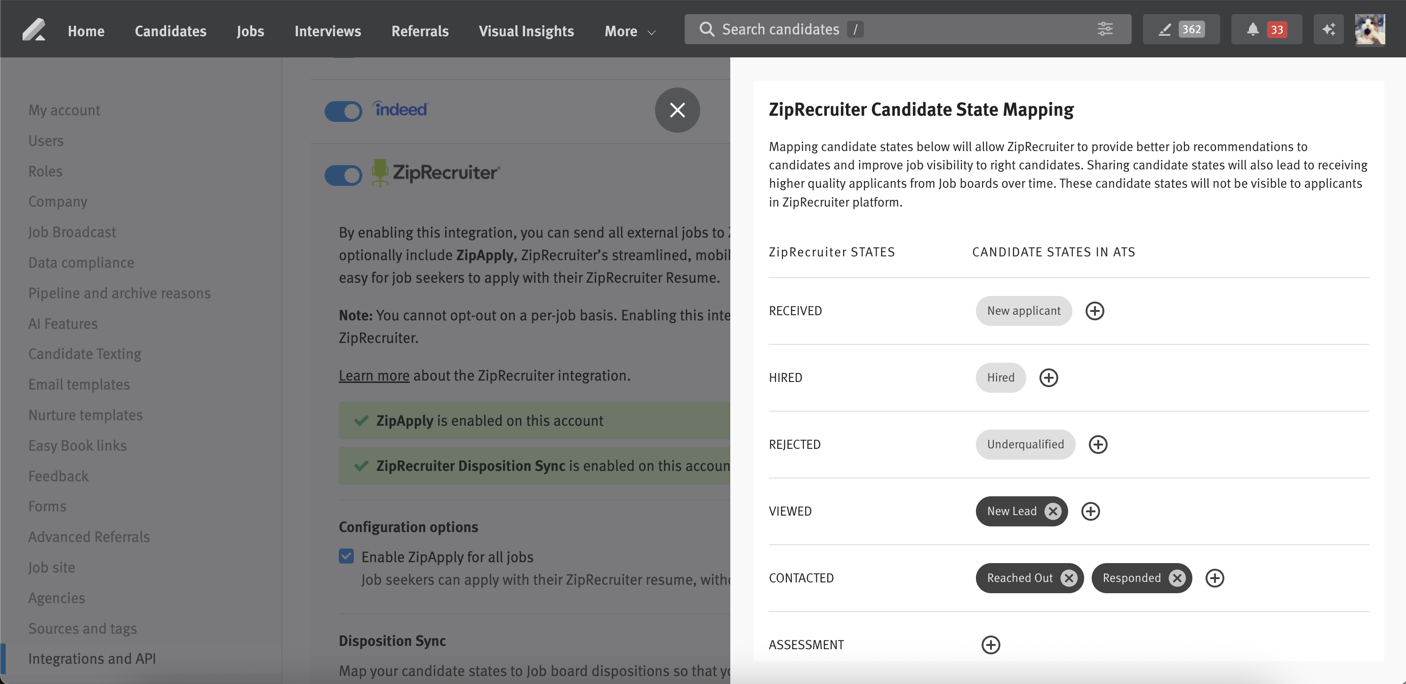Open the Learn more link
The image size is (1406, 684).
(374, 375)
